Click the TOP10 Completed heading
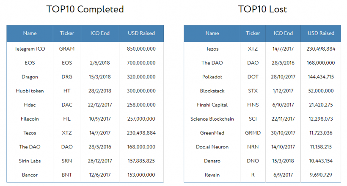 85,9
